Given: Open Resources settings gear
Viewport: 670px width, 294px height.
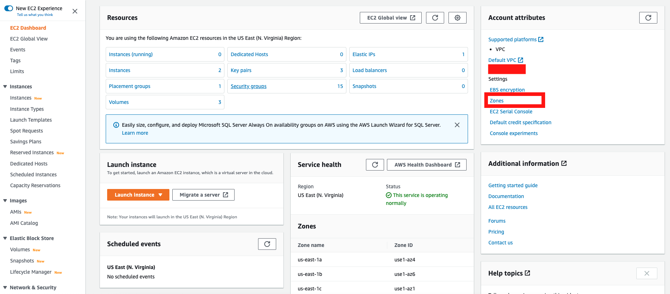Looking at the screenshot, I should tap(458, 18).
